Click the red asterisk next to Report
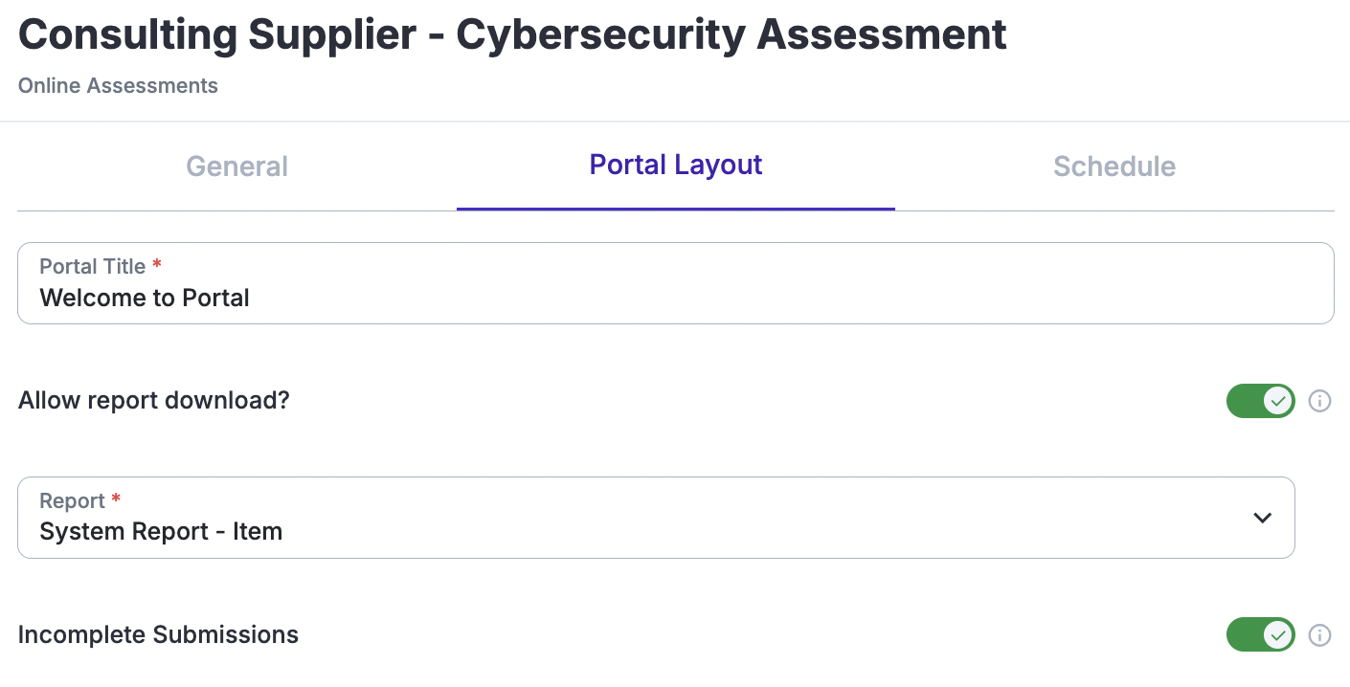This screenshot has width=1350, height=687. (x=116, y=499)
